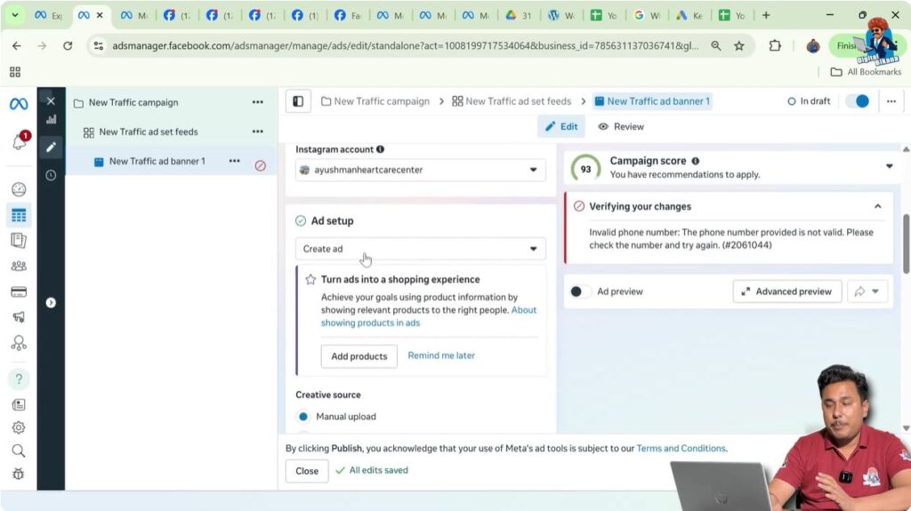Open more options for New Traffic ad set feeds
The width and height of the screenshot is (911, 511).
257,132
